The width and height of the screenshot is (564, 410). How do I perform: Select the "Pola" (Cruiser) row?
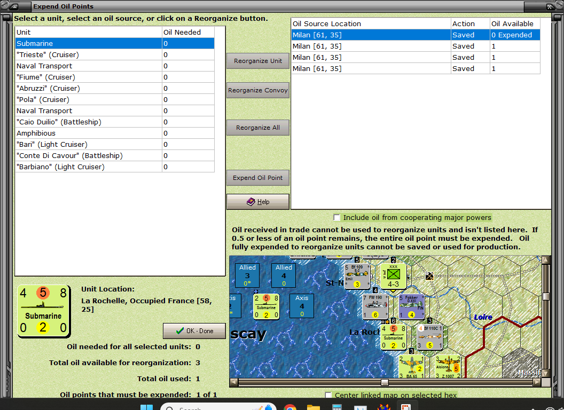click(115, 99)
